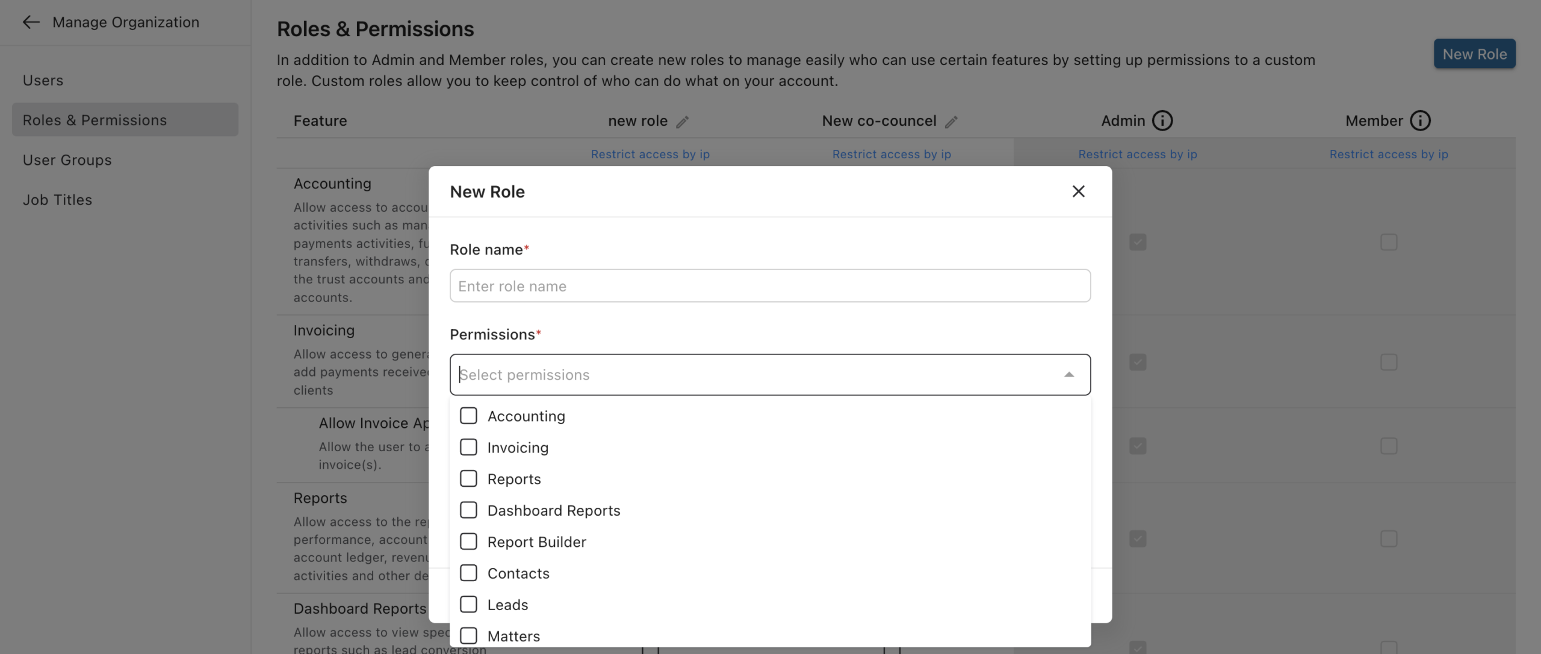Check the Contacts permission option
This screenshot has height=654, width=1541.
[468, 573]
